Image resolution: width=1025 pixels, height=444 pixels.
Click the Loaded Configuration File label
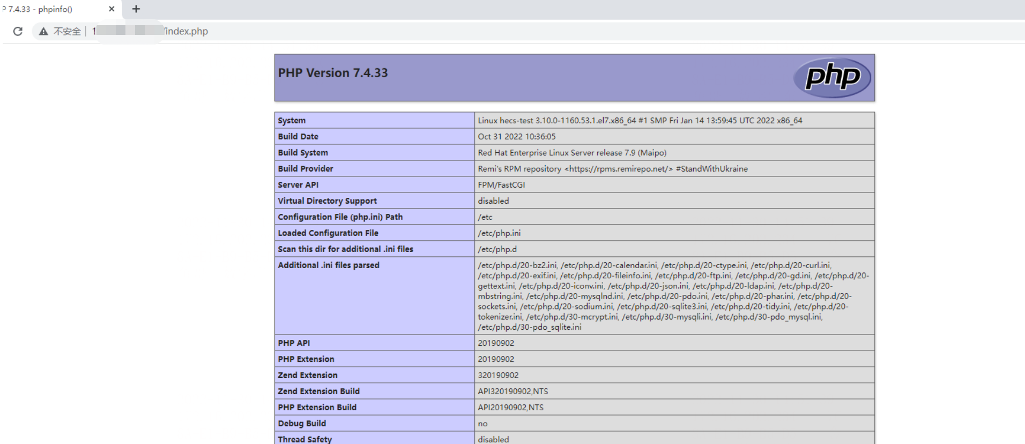point(328,233)
